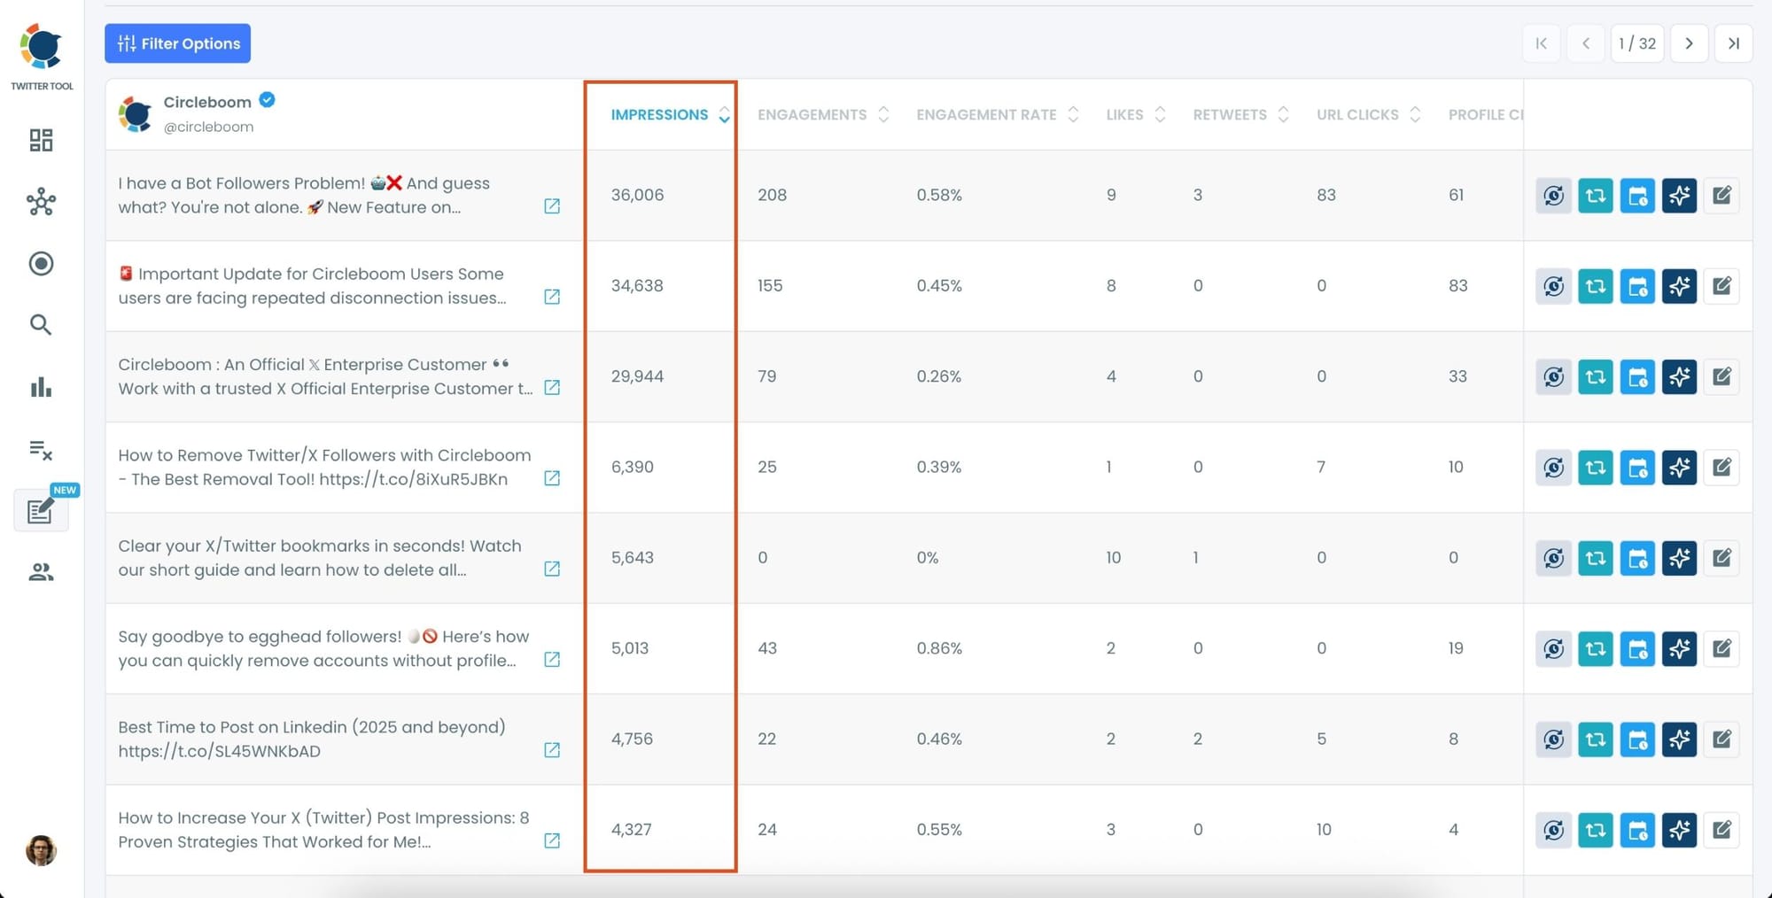
Task: Select the community users icon at sidebar bottom
Action: click(41, 572)
